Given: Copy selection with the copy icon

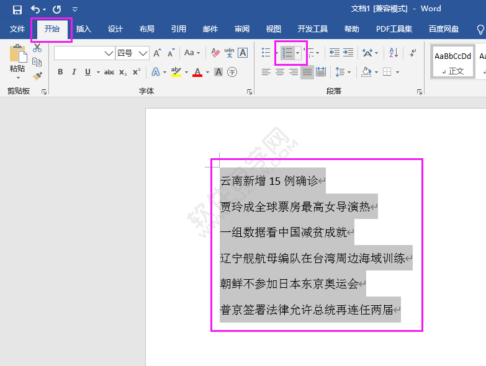Looking at the screenshot, I should point(37,62).
